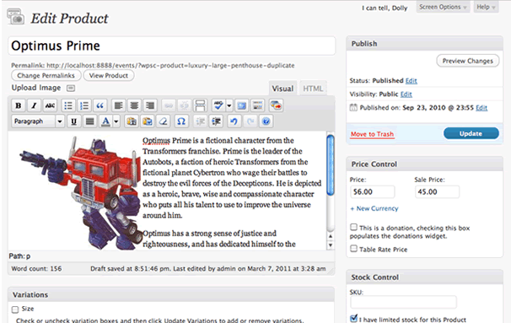Screen dimensions: 511x323
Task: Insert the More page-break tag
Action: 200,105
